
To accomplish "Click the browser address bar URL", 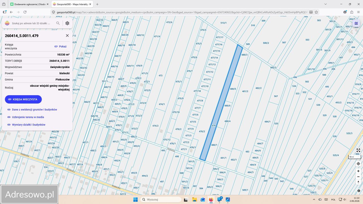I will (181, 12).
